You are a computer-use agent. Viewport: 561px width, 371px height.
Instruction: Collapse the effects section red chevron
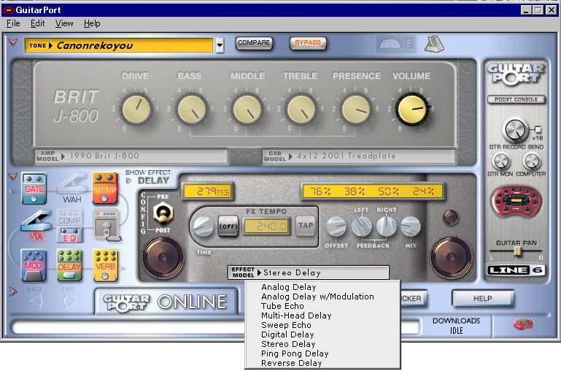pos(13,177)
